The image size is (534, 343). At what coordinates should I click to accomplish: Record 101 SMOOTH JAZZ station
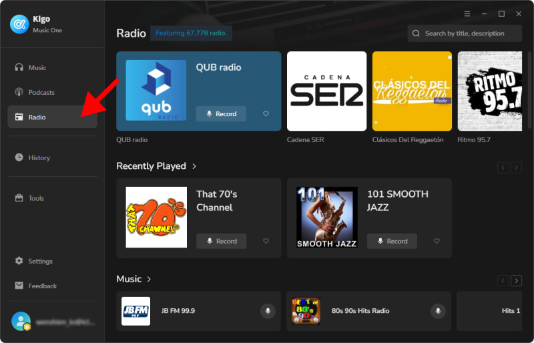pyautogui.click(x=392, y=241)
